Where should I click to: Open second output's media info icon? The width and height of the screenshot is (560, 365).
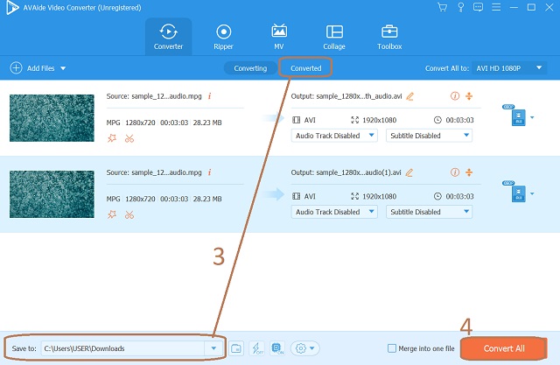coord(455,172)
